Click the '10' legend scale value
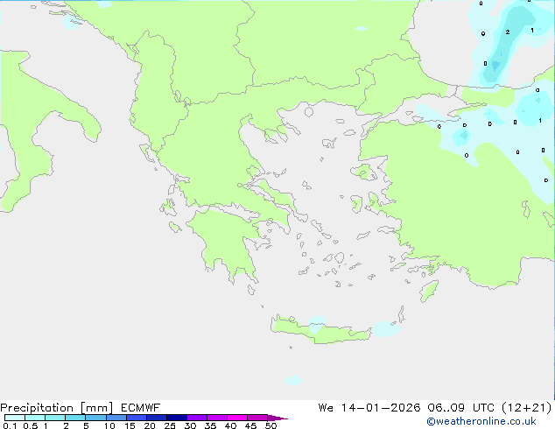The height and width of the screenshot is (429, 555). [x=109, y=425]
